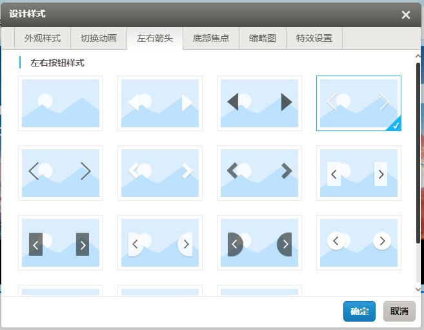Choose the solid white triangle arrows style
Screen dimensions: 424x330
point(160,103)
